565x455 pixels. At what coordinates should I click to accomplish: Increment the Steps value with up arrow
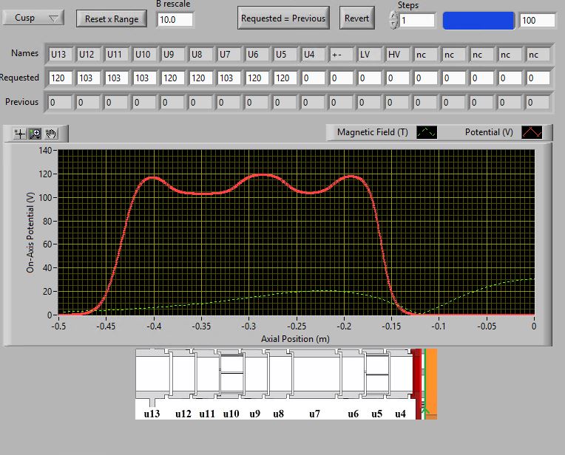click(x=393, y=16)
